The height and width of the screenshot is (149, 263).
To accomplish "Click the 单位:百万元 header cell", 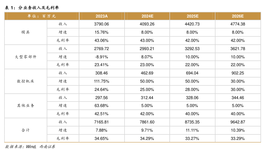I will tap(42, 16).
